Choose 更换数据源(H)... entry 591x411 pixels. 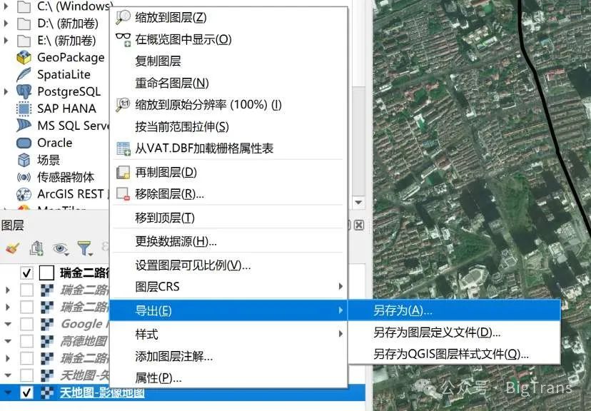(228, 241)
